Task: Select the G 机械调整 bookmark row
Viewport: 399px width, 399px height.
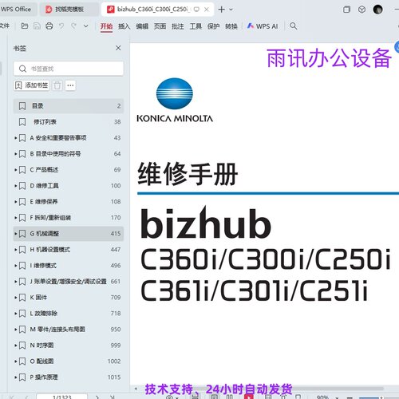Action: tap(69, 234)
